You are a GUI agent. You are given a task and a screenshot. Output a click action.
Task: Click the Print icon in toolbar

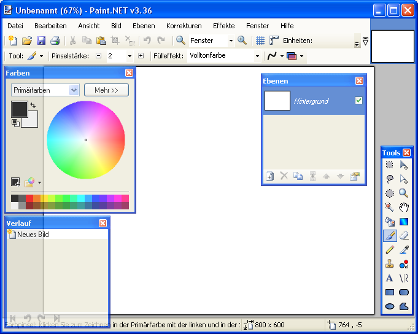(55, 41)
